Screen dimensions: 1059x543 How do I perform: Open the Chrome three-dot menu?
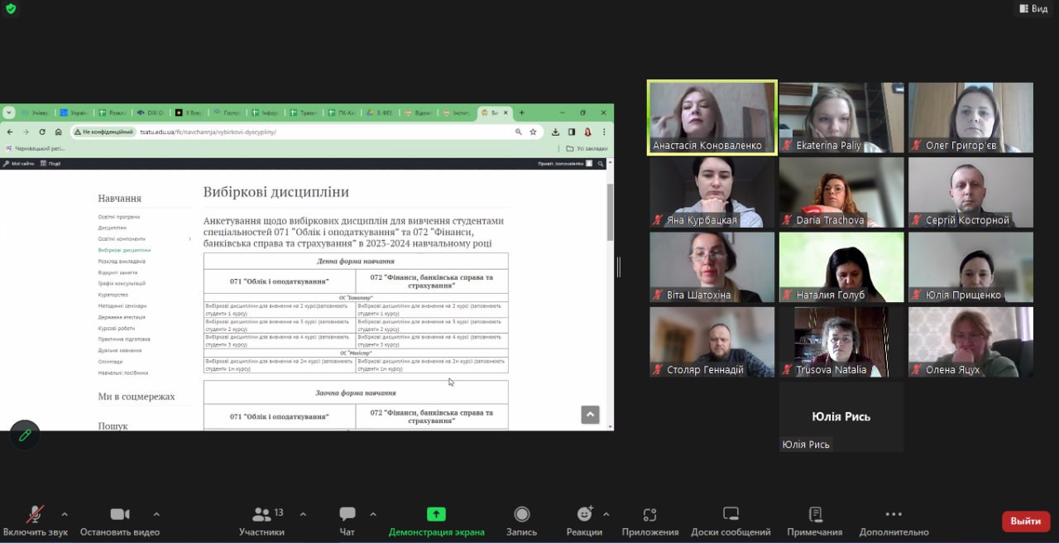click(604, 132)
